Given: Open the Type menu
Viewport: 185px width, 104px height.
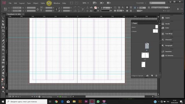Looking at the screenshot, I should pyautogui.click(x=29, y=3).
